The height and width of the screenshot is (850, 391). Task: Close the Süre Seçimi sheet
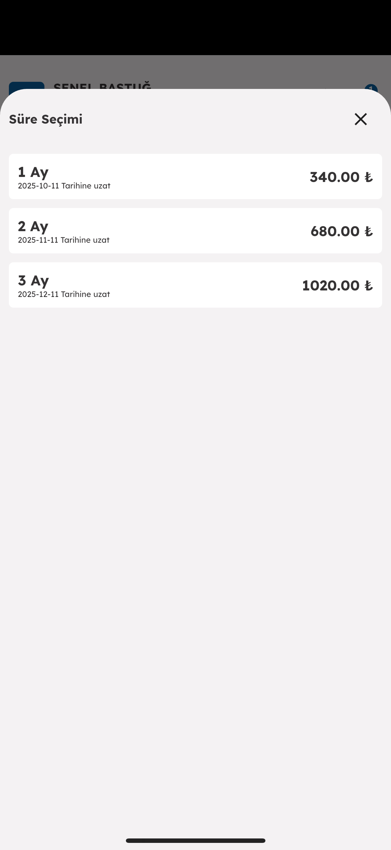pos(360,119)
